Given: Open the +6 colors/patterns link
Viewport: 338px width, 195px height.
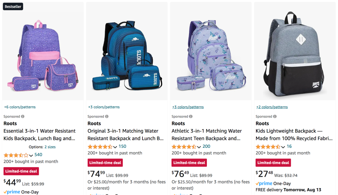Looking at the screenshot, I should pyautogui.click(x=20, y=107).
